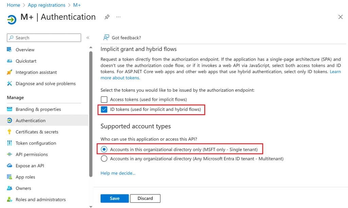
Task: Click the Help me decide link
Action: pos(118,173)
